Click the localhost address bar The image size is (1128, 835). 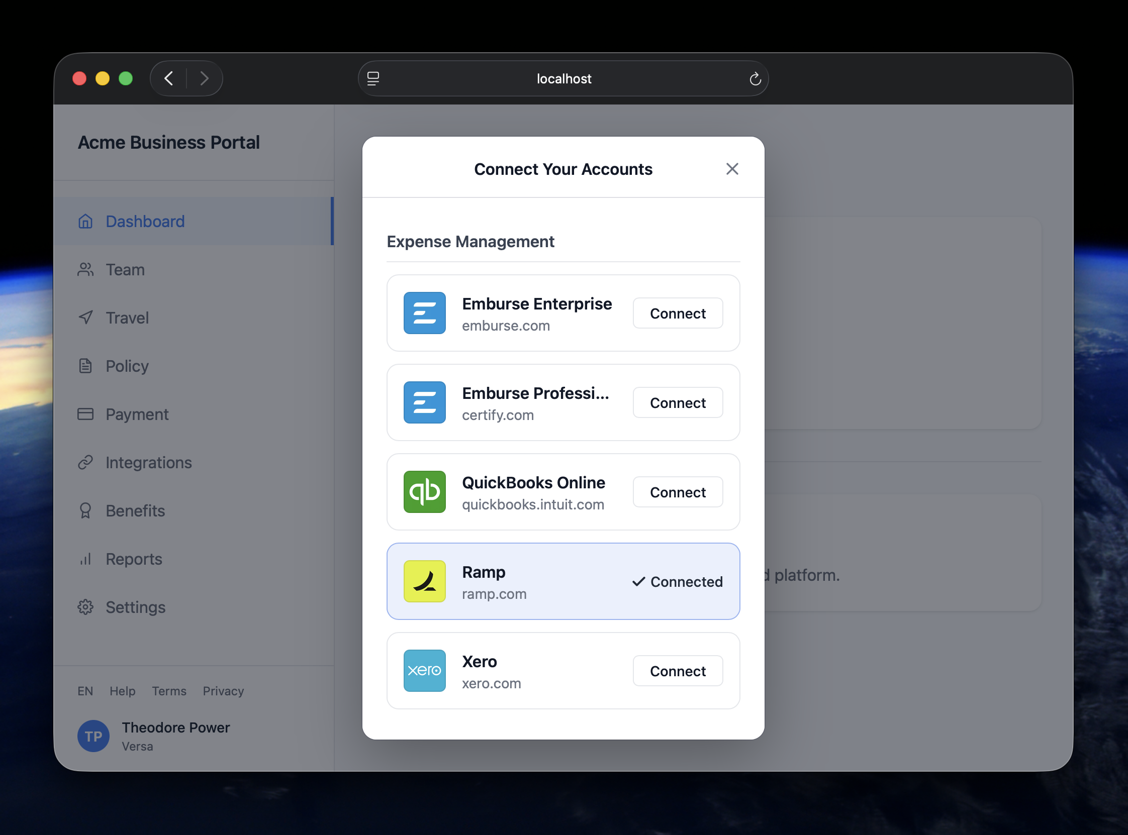click(563, 79)
